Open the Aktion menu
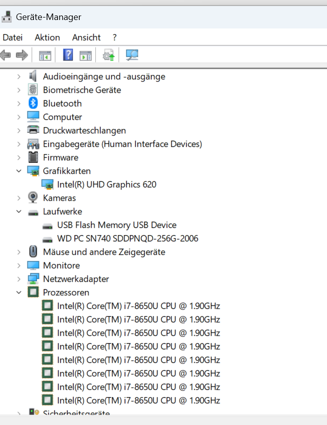The height and width of the screenshot is (425, 327). click(x=47, y=37)
